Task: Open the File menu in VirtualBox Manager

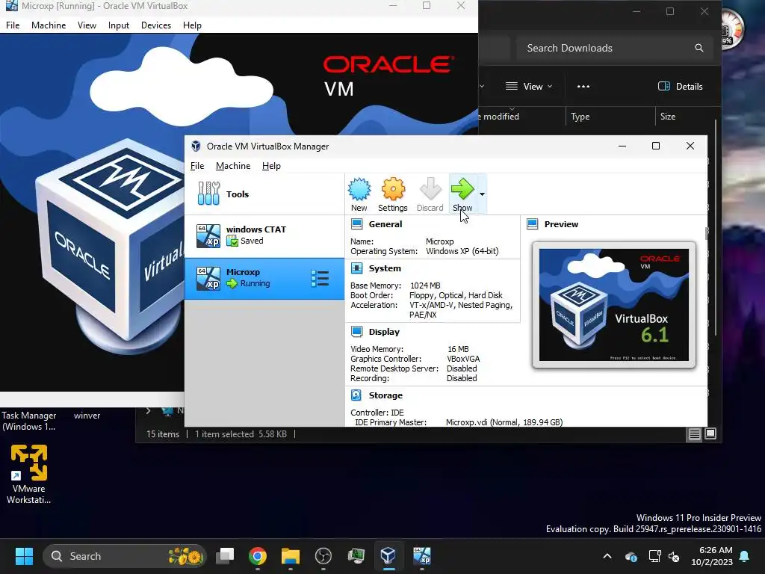Action: click(197, 166)
